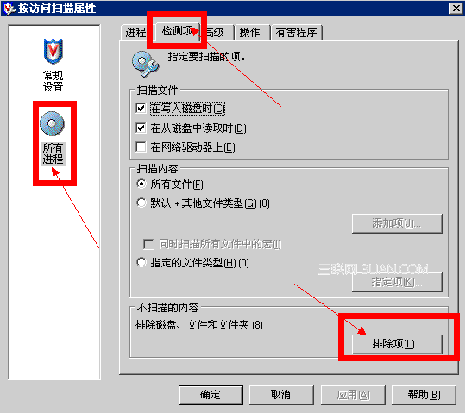Close the 按访问扫描属性 dialog
The height and width of the screenshot is (413, 465).
pos(456,9)
